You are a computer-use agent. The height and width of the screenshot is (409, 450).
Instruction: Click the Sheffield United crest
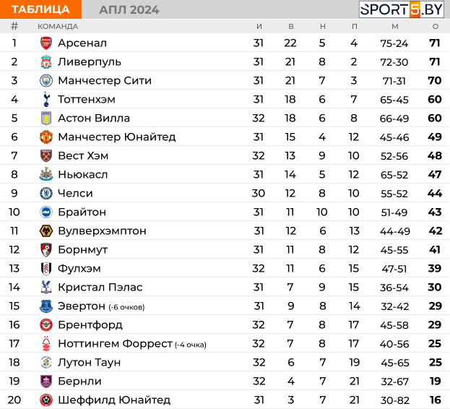46,400
